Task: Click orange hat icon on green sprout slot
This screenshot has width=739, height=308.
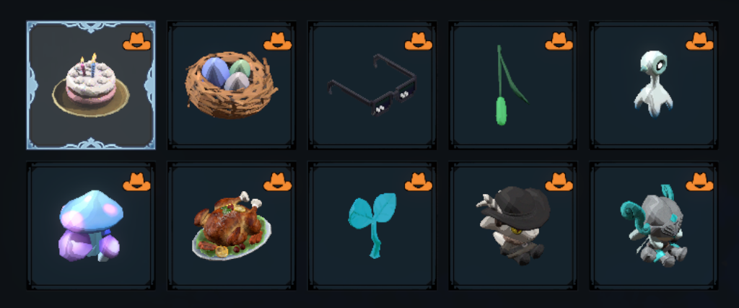Action: click(x=559, y=41)
